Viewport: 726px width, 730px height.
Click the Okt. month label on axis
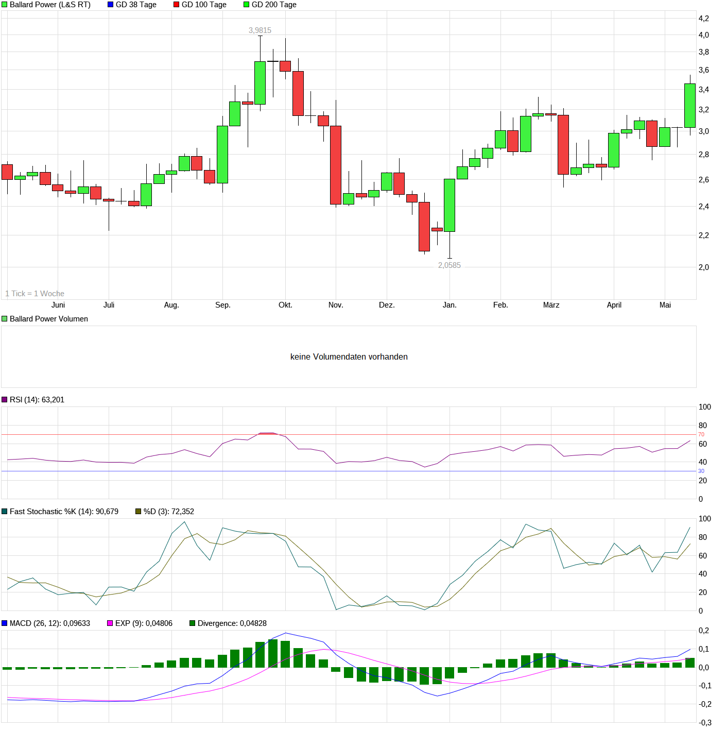click(x=285, y=305)
